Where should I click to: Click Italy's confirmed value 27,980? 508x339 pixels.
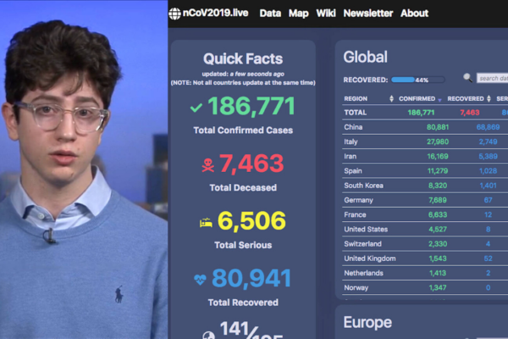click(x=438, y=142)
